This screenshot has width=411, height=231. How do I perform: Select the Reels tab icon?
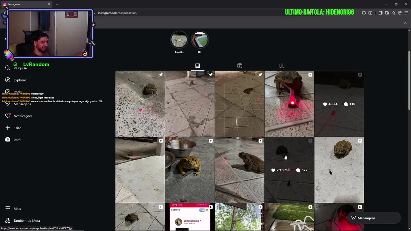[240, 65]
